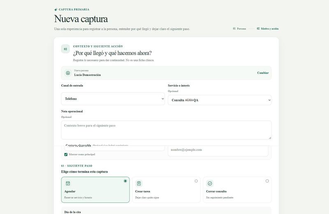Screen dimensions: 329x214
Task: Click the calendar icon in the Agendar card
Action: 68,183
